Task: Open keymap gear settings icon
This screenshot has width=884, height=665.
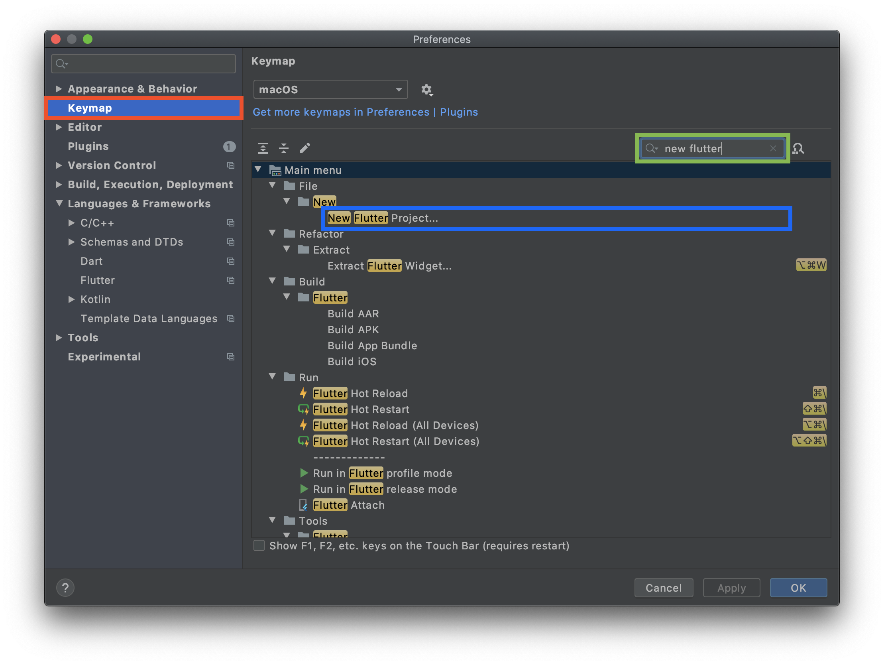Action: click(426, 90)
